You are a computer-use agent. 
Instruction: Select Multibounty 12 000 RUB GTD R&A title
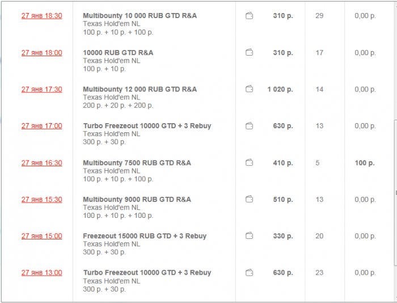coord(140,89)
